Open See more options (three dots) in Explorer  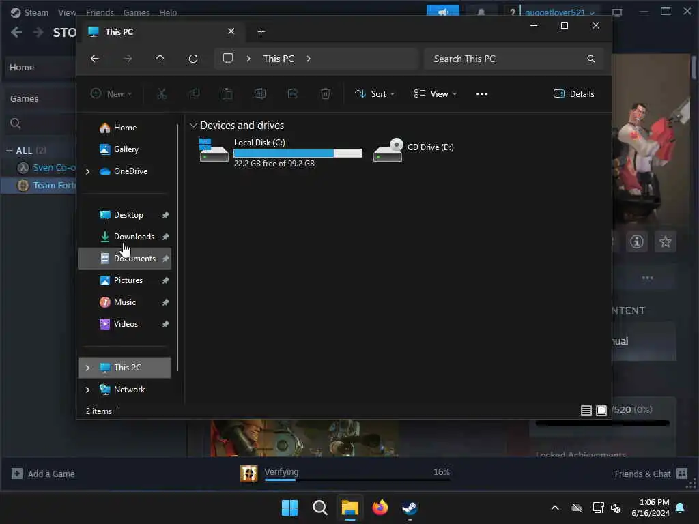click(481, 94)
